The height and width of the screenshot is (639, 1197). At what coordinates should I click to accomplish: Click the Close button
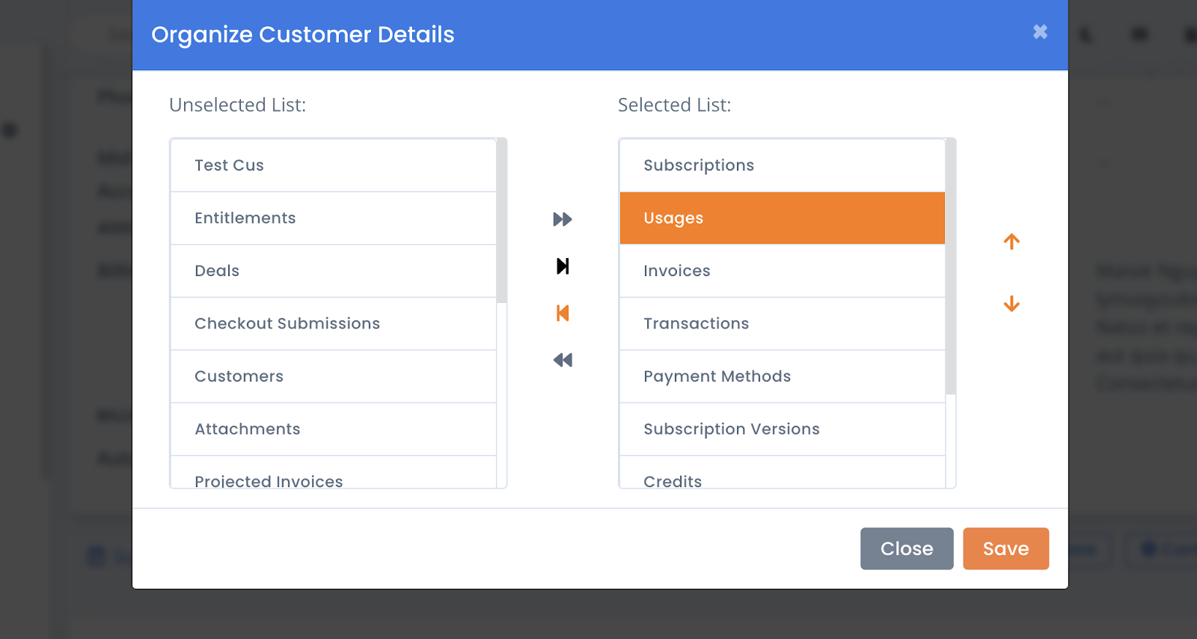(x=907, y=548)
